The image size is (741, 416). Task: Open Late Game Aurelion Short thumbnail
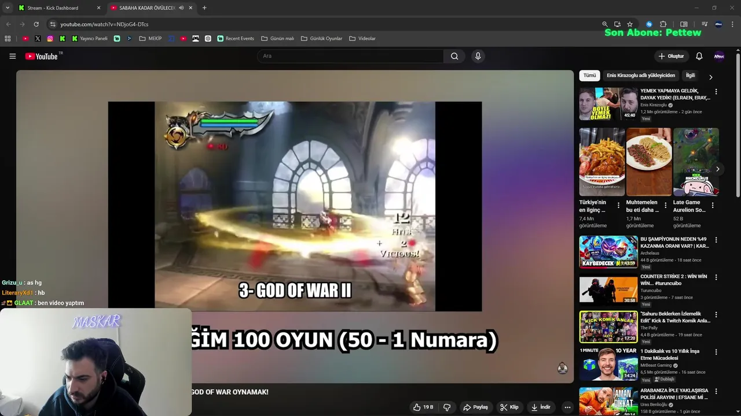point(696,162)
